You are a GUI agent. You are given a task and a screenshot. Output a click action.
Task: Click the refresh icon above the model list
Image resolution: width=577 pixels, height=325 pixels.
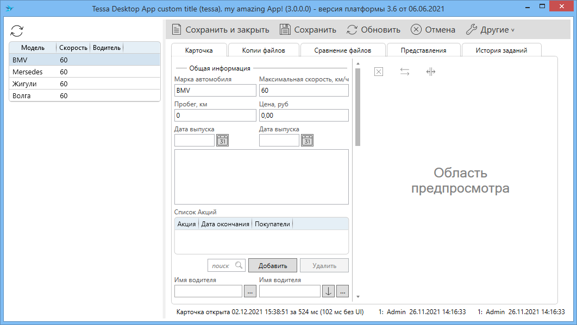[x=17, y=31]
